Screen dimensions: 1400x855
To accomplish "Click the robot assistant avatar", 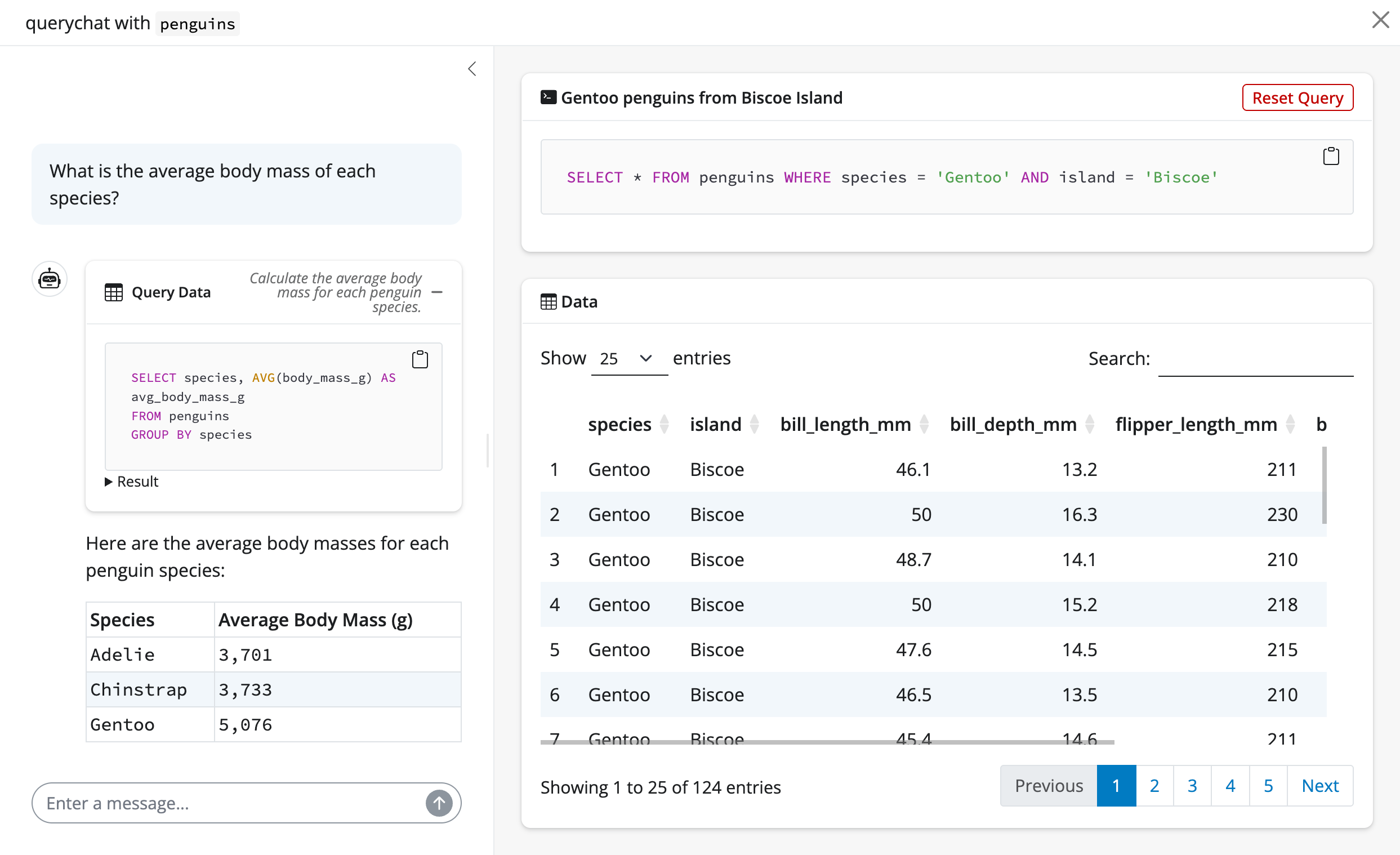I will click(x=50, y=278).
